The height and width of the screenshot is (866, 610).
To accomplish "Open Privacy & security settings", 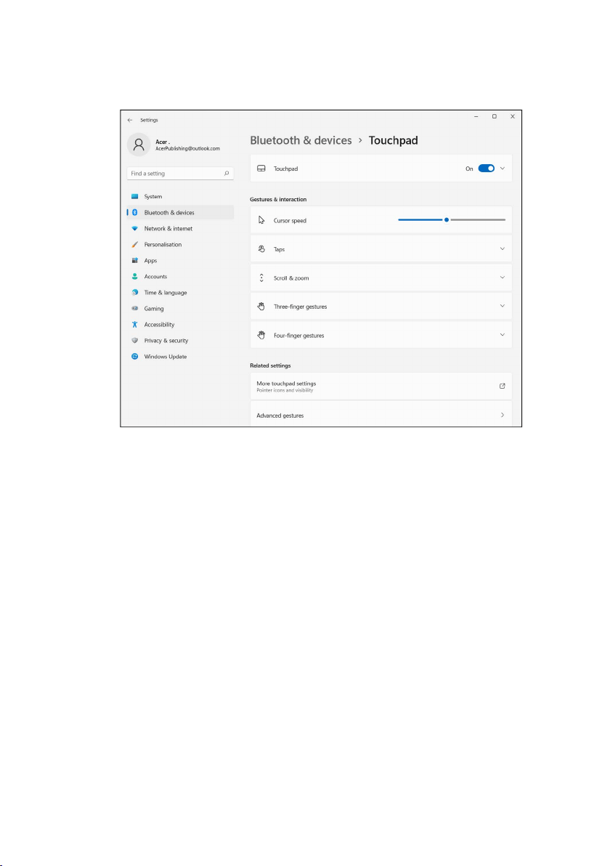I will click(181, 340).
